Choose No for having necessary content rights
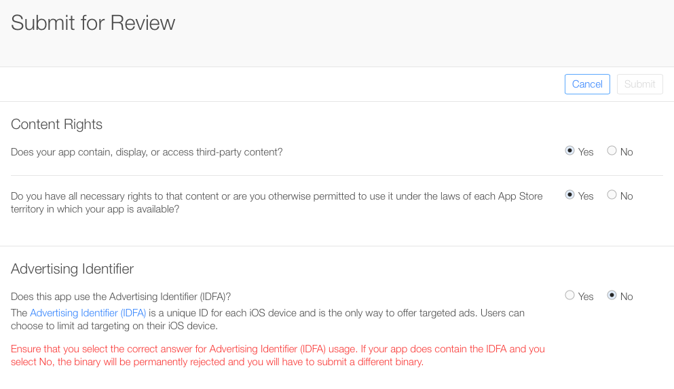 point(612,195)
